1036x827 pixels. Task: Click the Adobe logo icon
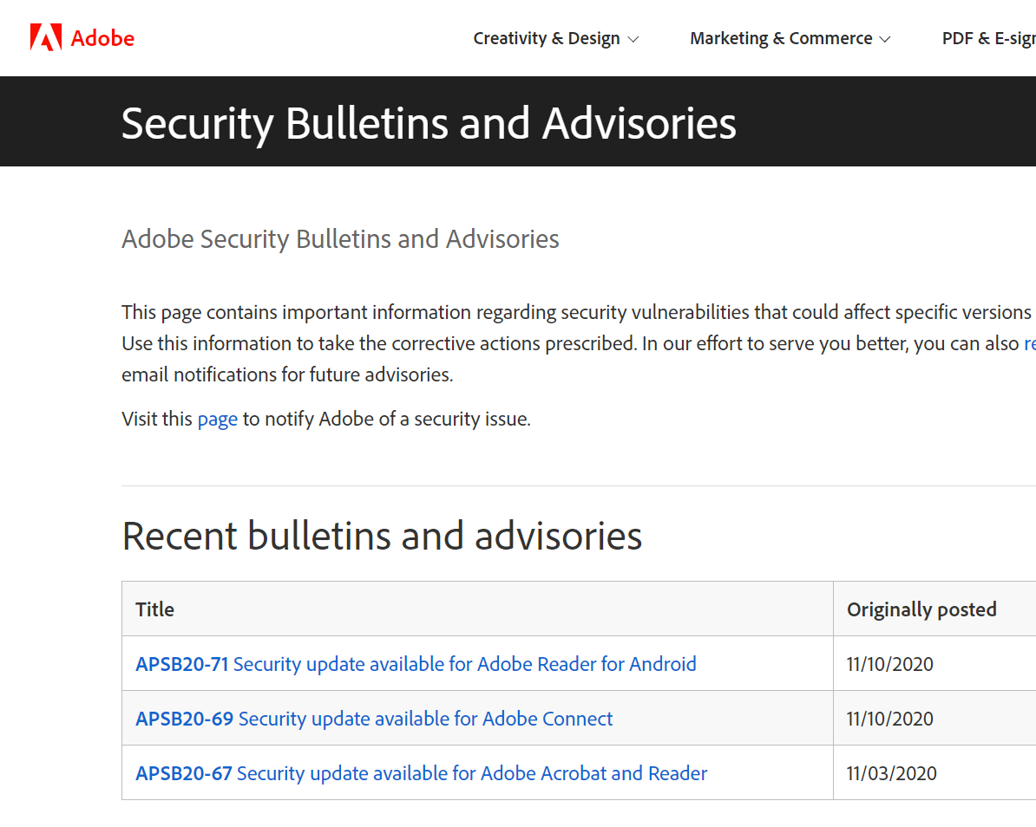[x=46, y=37]
